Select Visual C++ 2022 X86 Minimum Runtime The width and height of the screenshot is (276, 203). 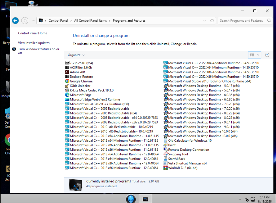[x=213, y=77]
